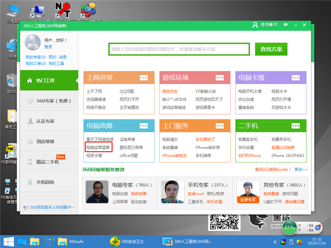This screenshot has width=331, height=248.
Task: Select 电脑开机太慢 problem
Action: tap(250, 91)
